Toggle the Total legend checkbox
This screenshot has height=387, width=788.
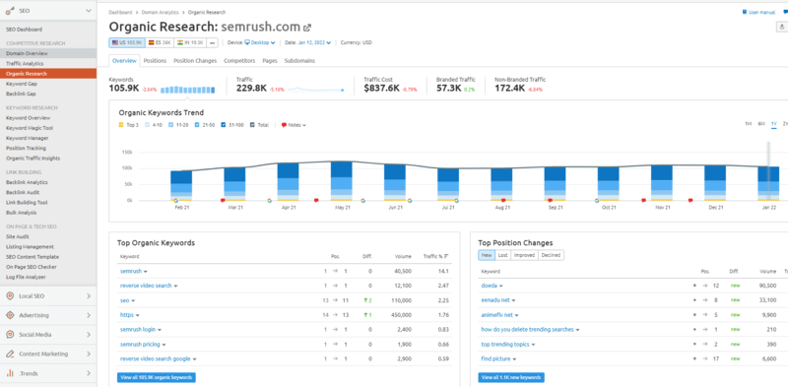(x=252, y=125)
